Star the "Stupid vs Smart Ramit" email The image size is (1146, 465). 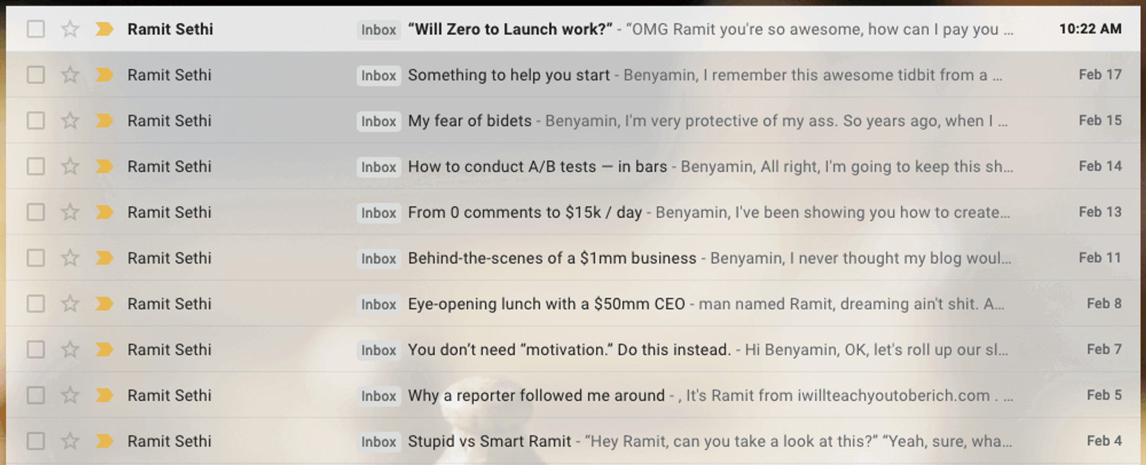click(70, 441)
